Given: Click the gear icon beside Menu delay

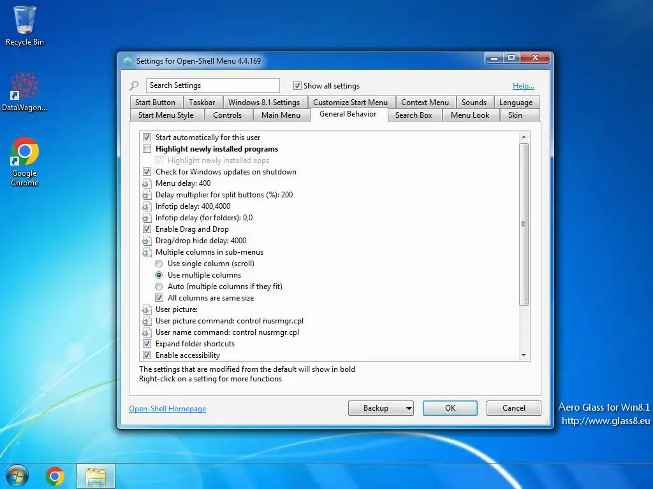Looking at the screenshot, I should pyautogui.click(x=147, y=183).
